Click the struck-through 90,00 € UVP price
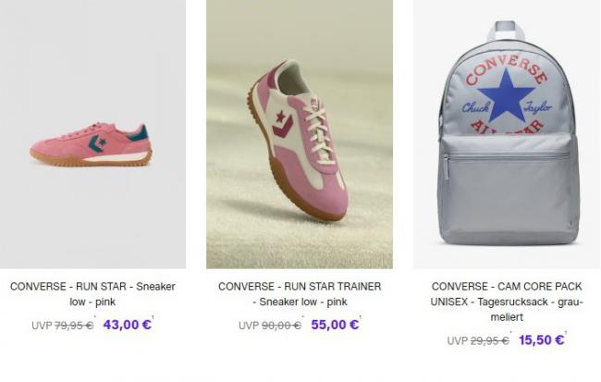 tap(281, 326)
